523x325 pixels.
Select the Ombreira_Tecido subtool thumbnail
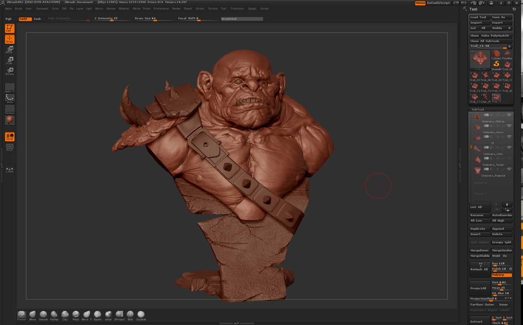[477, 160]
